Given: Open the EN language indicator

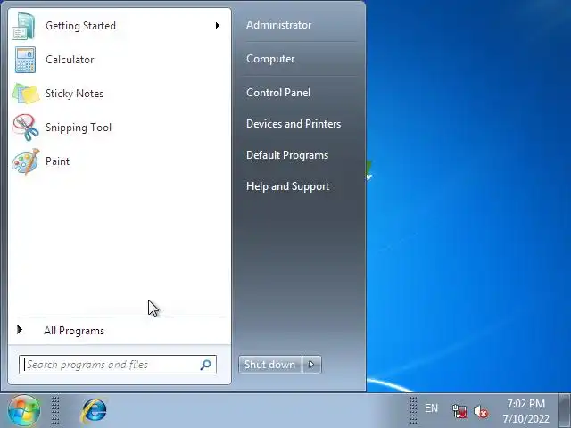Looking at the screenshot, I should (431, 408).
